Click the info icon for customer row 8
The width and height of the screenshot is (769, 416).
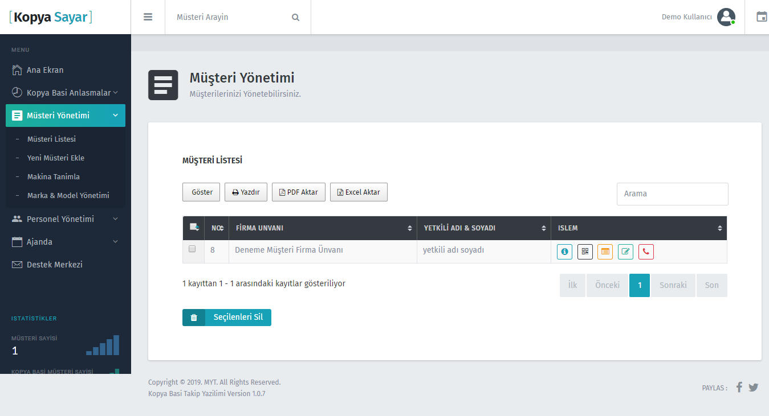click(x=564, y=252)
